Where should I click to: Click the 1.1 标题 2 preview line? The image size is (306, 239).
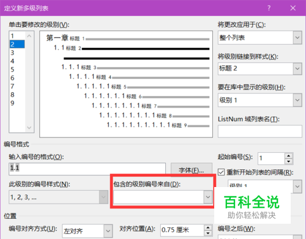tap(132, 48)
